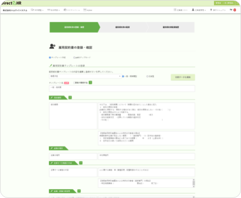Image resolution: width=241 pixels, height=198 pixels.
Task: Open the mydoc menu item
Action: pos(88,10)
